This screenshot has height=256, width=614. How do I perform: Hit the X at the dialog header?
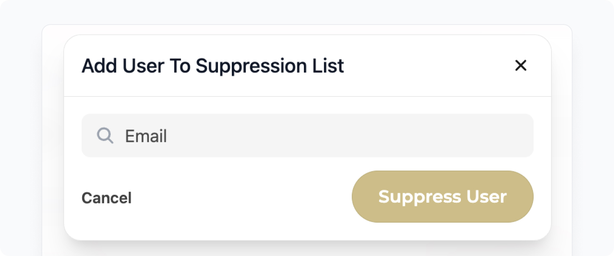tap(521, 66)
